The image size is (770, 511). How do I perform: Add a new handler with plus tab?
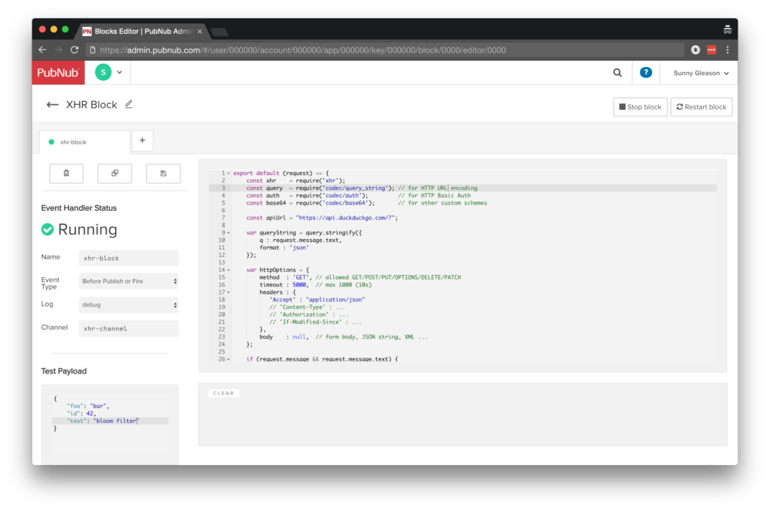click(142, 141)
